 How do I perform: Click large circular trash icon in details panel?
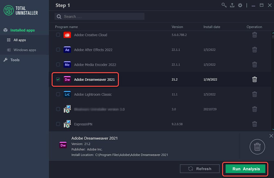click(x=257, y=147)
